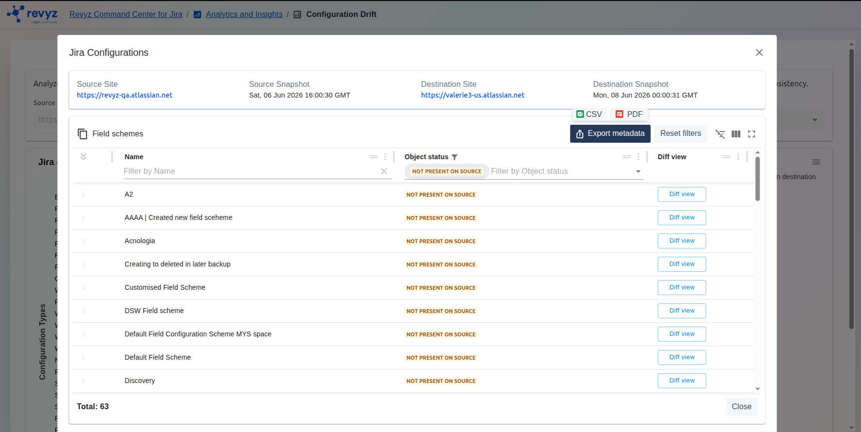Image resolution: width=861 pixels, height=432 pixels.
Task: Close the Jira Configurations dialog with X
Action: (759, 52)
